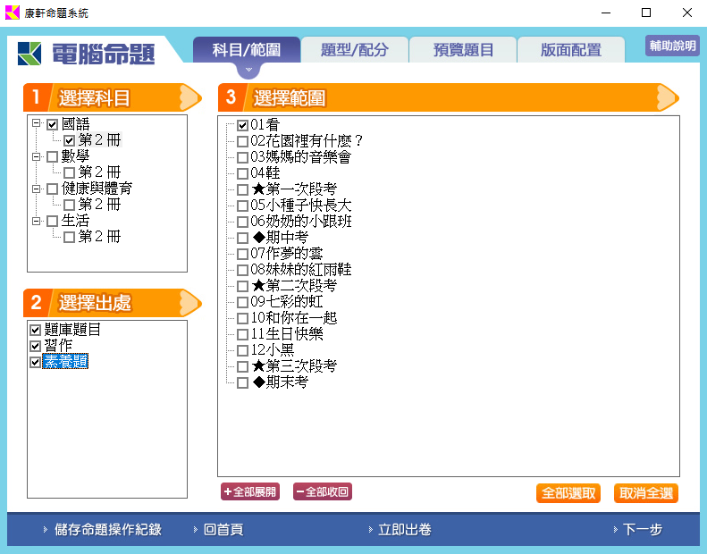Viewport: 707px width, 554px height.
Task: Click the arrow at end of 選擇科目 header
Action: coord(189,97)
